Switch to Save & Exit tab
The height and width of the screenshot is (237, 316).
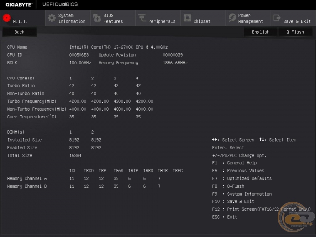click(x=293, y=18)
